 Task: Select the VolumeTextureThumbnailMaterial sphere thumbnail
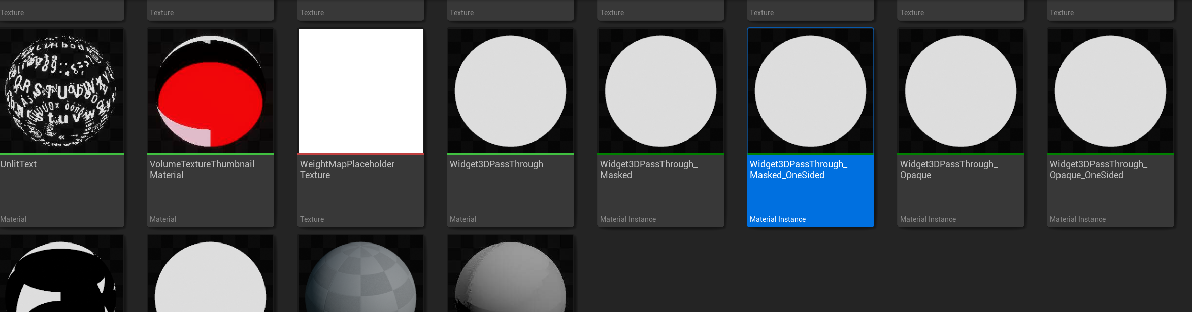click(210, 91)
